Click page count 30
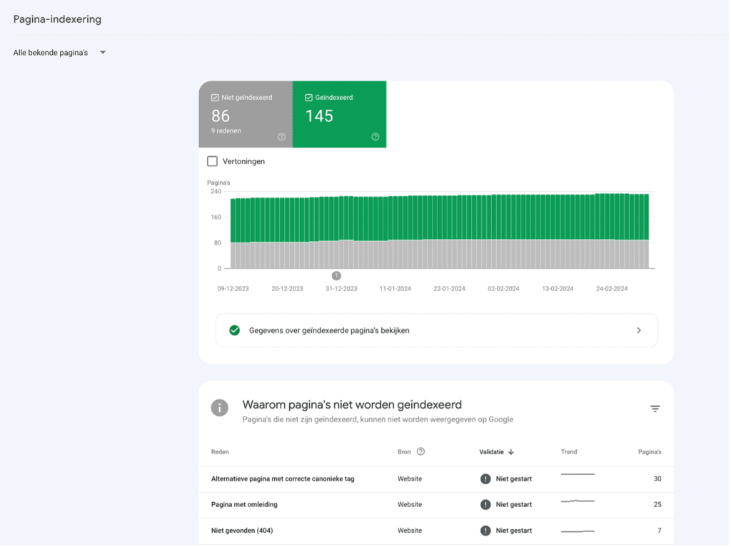The image size is (731, 547). point(657,479)
